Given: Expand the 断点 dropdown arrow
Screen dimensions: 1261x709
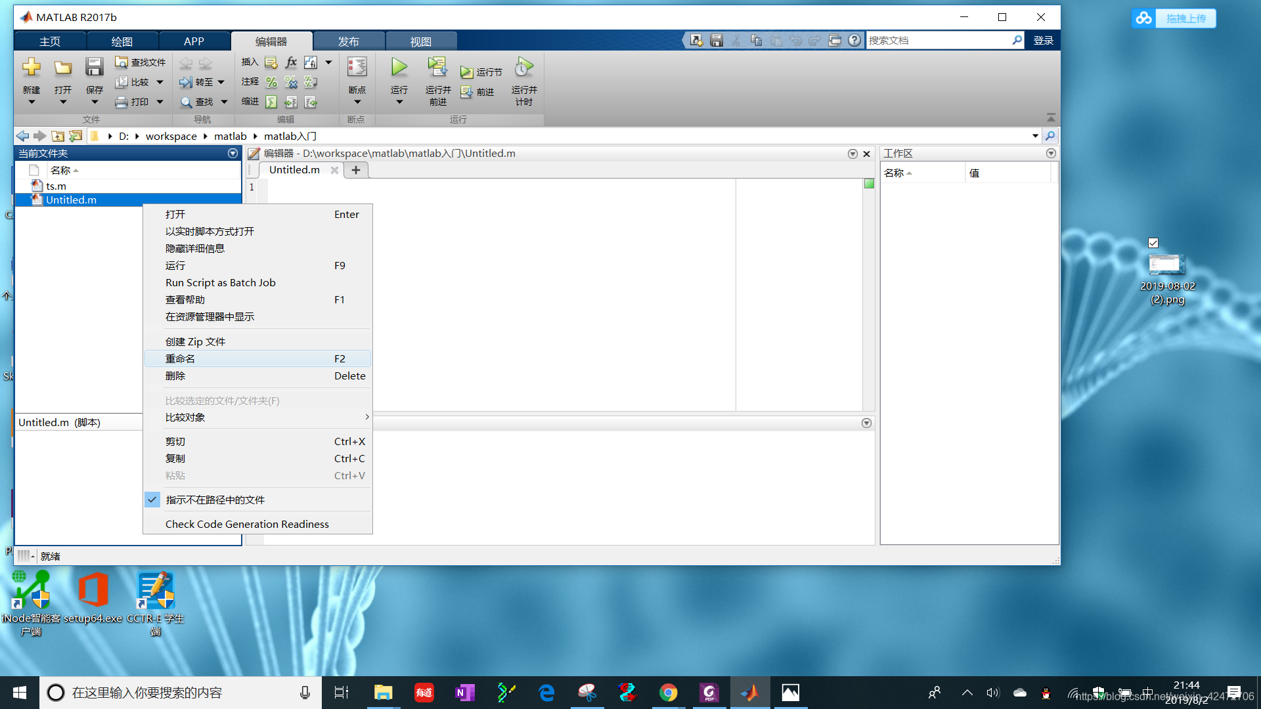Looking at the screenshot, I should pos(357,102).
